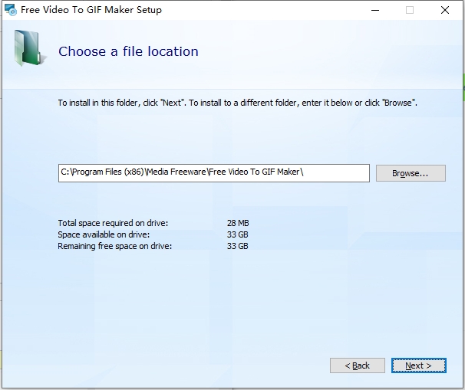Click the green folder icon in the header
Image resolution: width=465 pixels, height=390 pixels.
pos(28,49)
